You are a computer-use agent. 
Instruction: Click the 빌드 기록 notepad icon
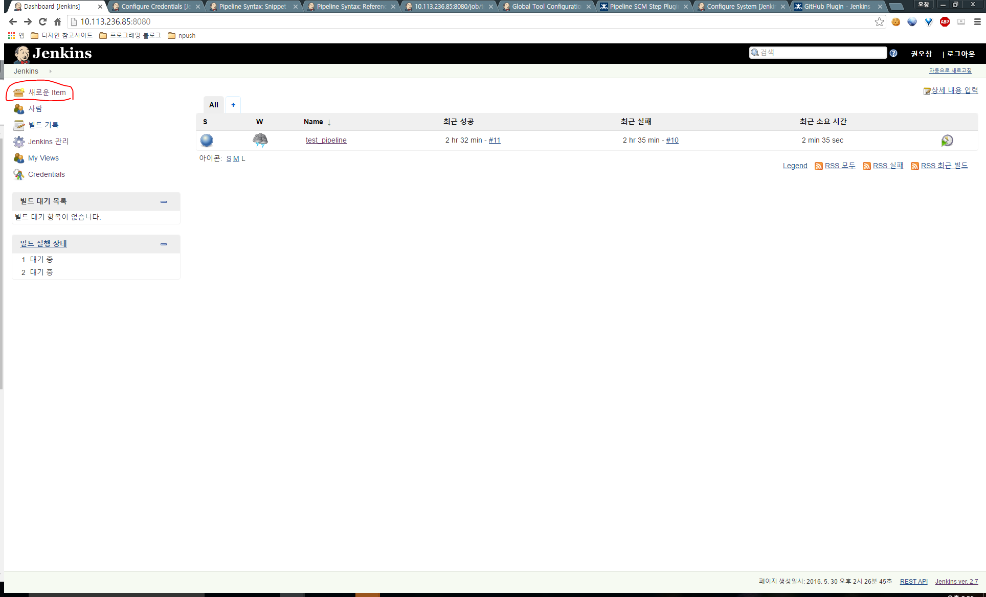point(19,125)
